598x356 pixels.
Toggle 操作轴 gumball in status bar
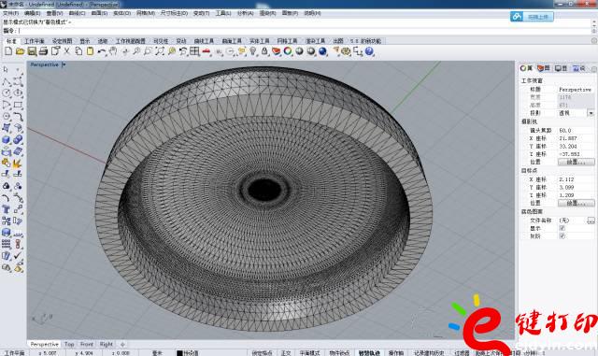396,353
